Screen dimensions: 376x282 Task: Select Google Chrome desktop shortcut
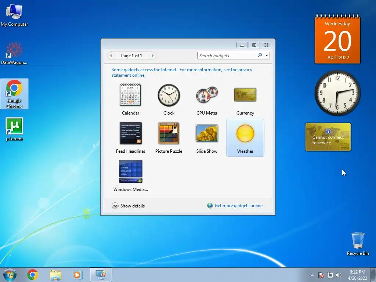[x=14, y=94]
